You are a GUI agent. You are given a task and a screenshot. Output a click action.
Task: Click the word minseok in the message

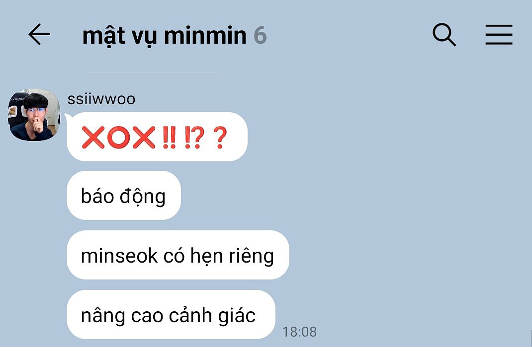point(119,256)
